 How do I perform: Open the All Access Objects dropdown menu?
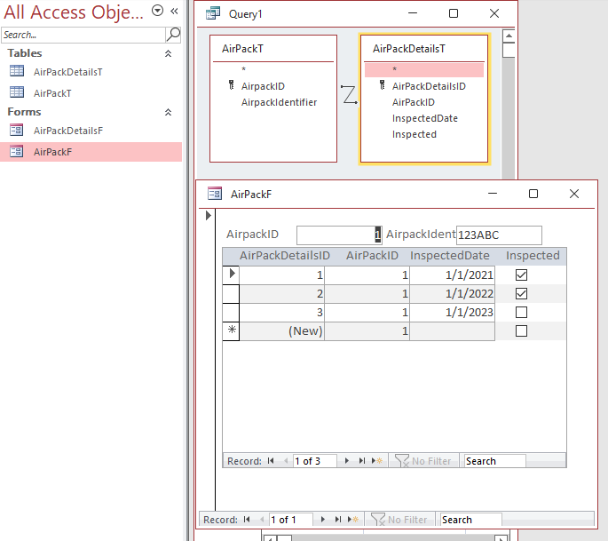coord(157,11)
